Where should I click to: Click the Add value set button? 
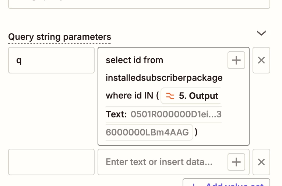[x=226, y=182]
